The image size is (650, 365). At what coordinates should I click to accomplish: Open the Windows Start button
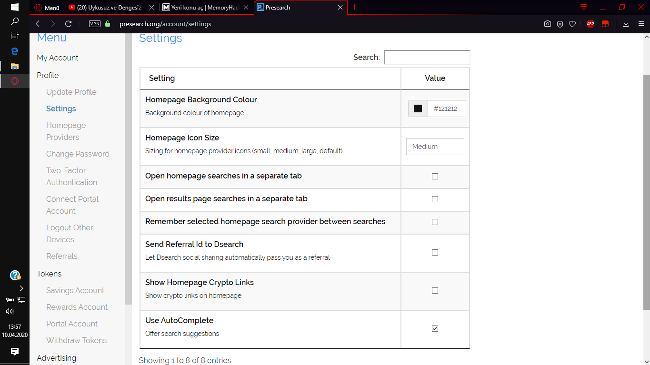(15, 7)
